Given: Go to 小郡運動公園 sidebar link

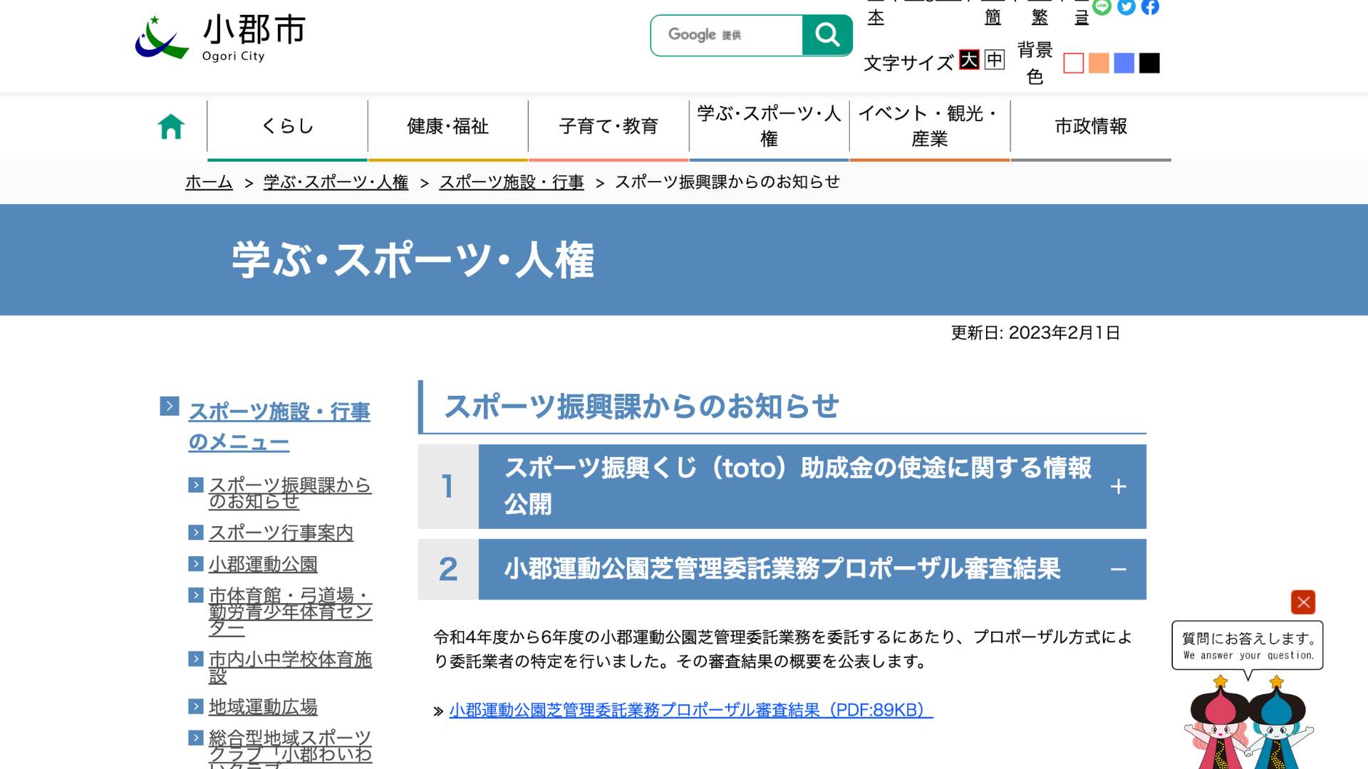Looking at the screenshot, I should [x=263, y=565].
